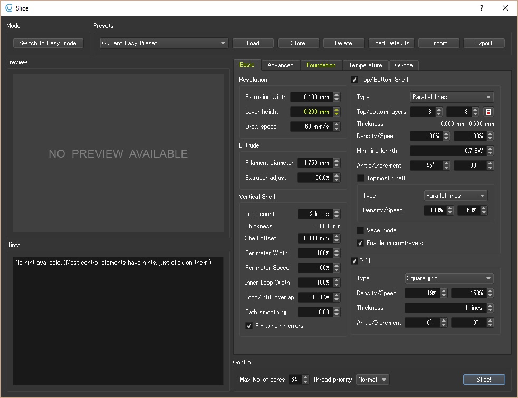Toggle the Infill checkbox
The width and height of the screenshot is (518, 398).
click(354, 261)
